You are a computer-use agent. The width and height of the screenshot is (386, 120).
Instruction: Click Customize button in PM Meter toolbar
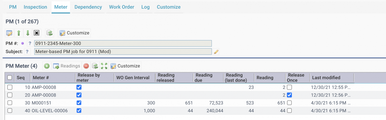(x=125, y=66)
